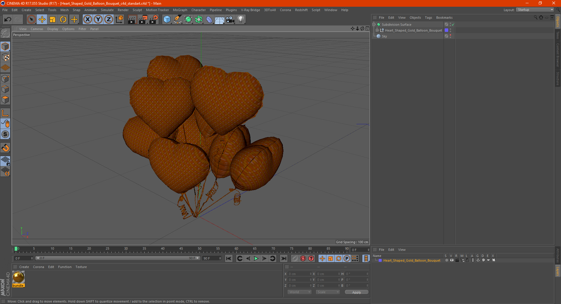Open the World coordinate dropdown
Viewport: 561px width, 304px height.
pyautogui.click(x=299, y=292)
